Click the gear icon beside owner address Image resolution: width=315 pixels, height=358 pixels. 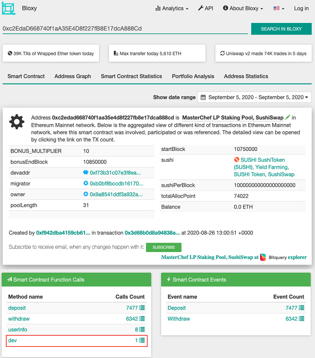(85, 194)
